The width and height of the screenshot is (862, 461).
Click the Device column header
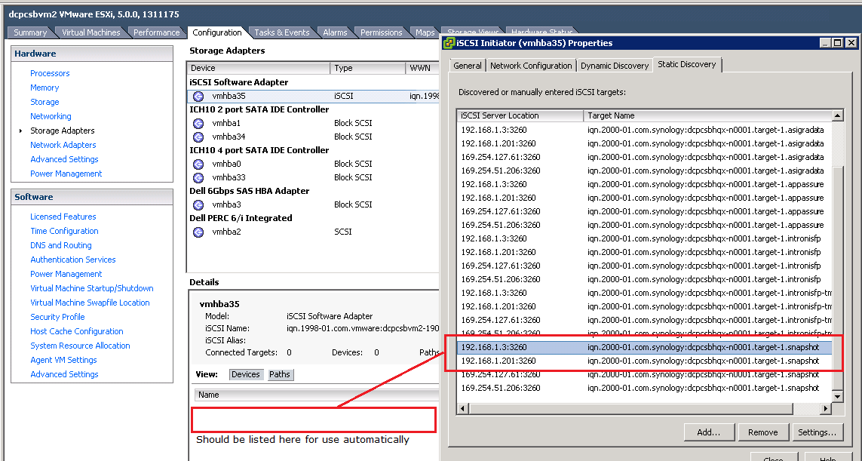point(259,68)
